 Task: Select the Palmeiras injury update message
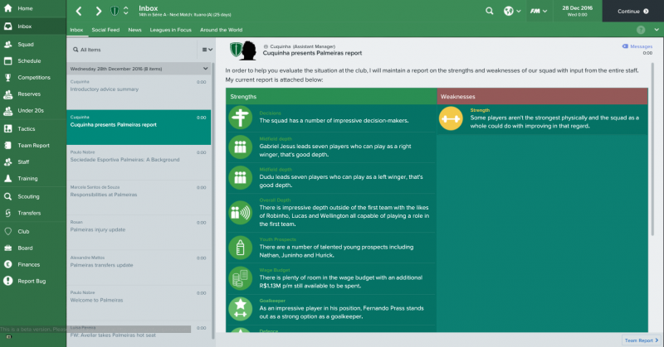pos(138,226)
